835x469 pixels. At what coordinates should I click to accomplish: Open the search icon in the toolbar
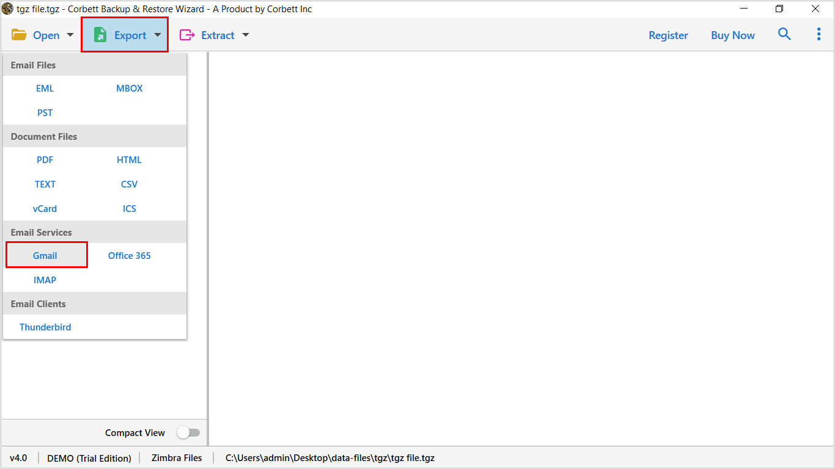click(784, 35)
